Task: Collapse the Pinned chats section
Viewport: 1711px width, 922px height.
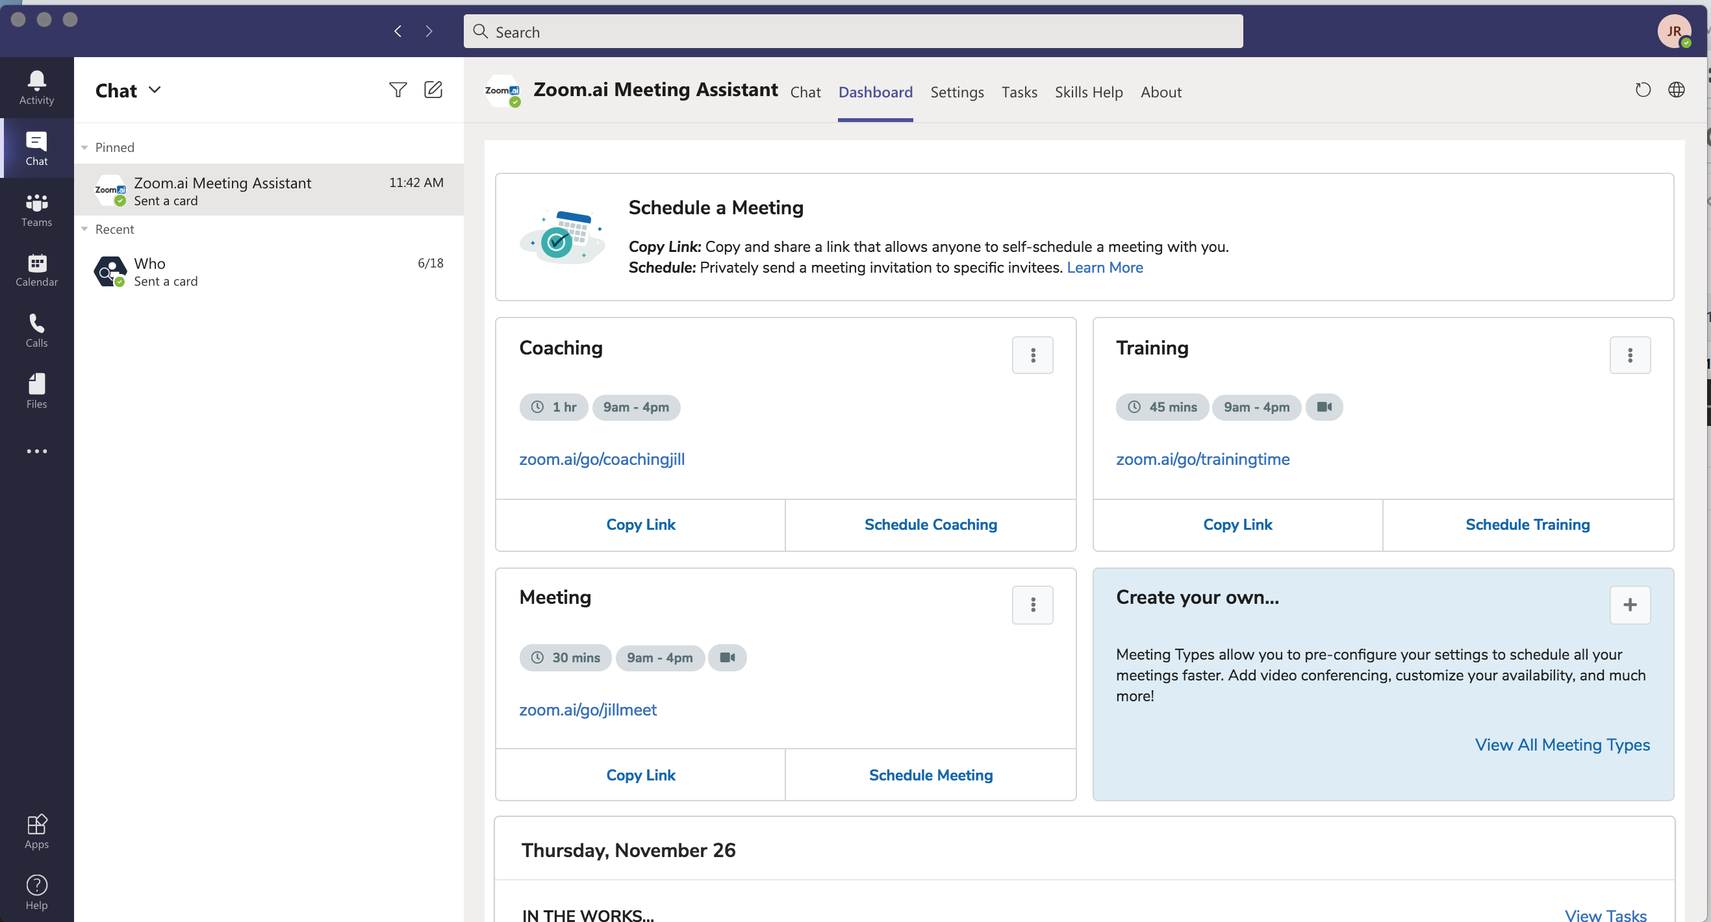Action: click(x=84, y=147)
